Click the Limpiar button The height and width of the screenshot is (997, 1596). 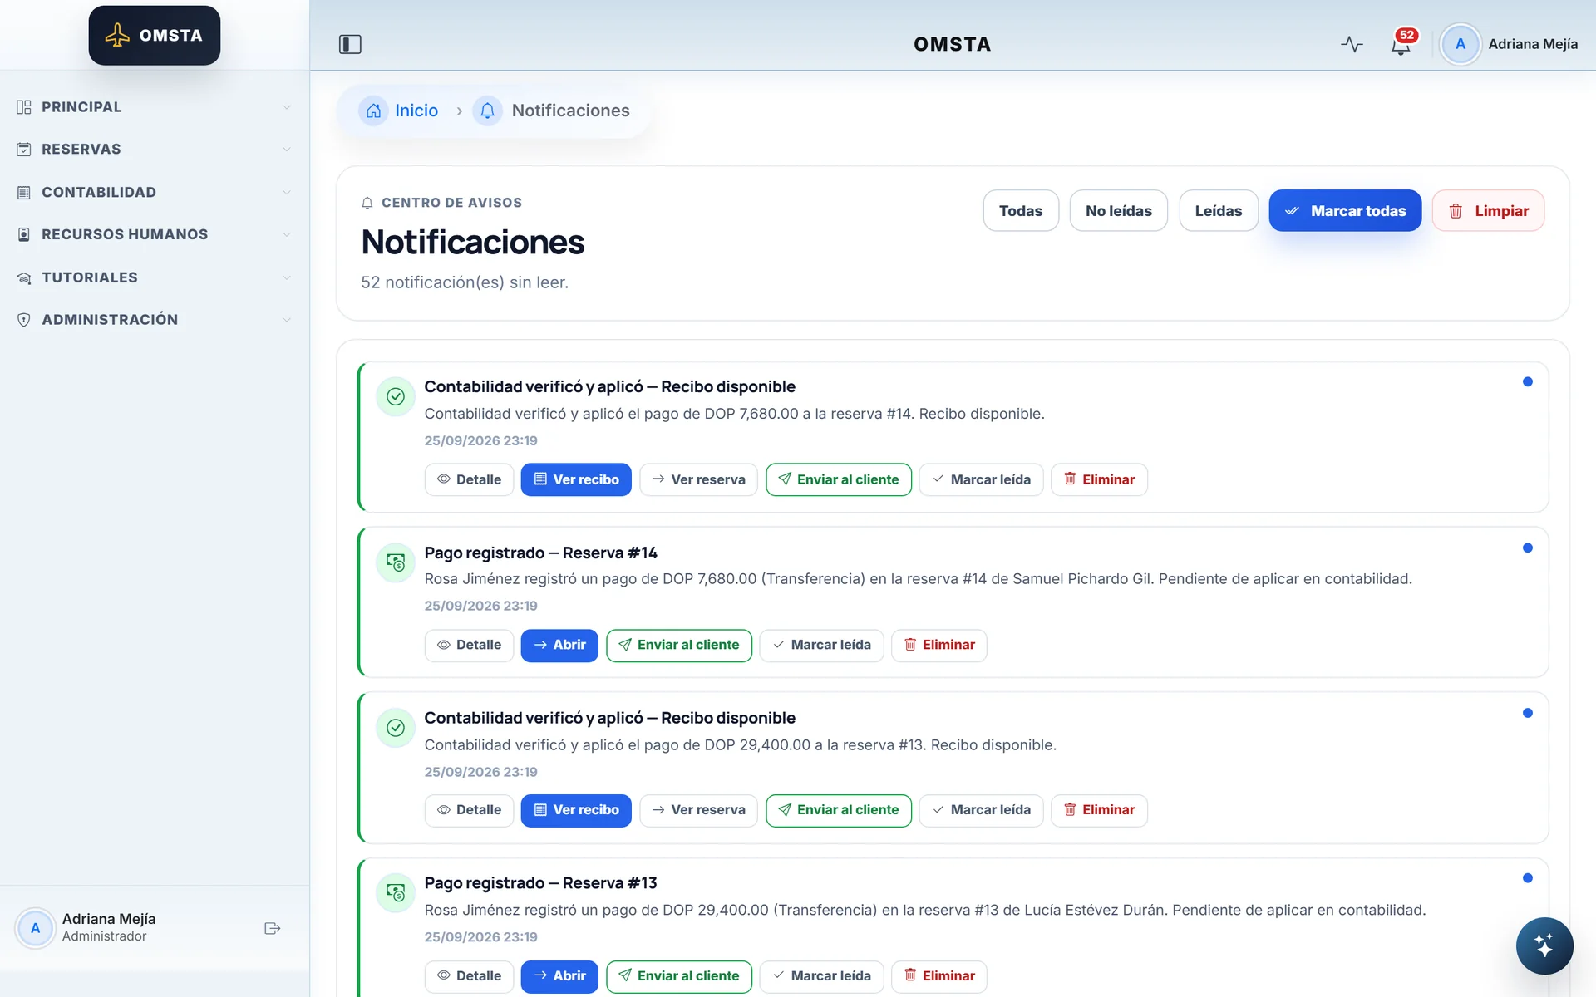click(1488, 211)
